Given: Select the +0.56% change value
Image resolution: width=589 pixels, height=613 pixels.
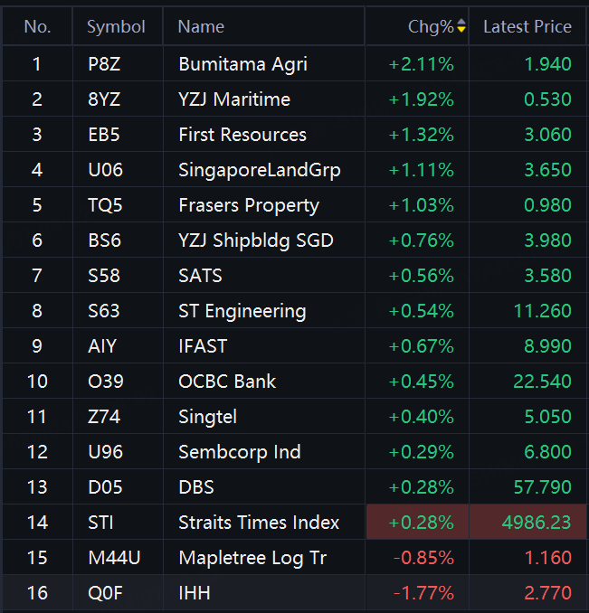Looking at the screenshot, I should pos(422,276).
